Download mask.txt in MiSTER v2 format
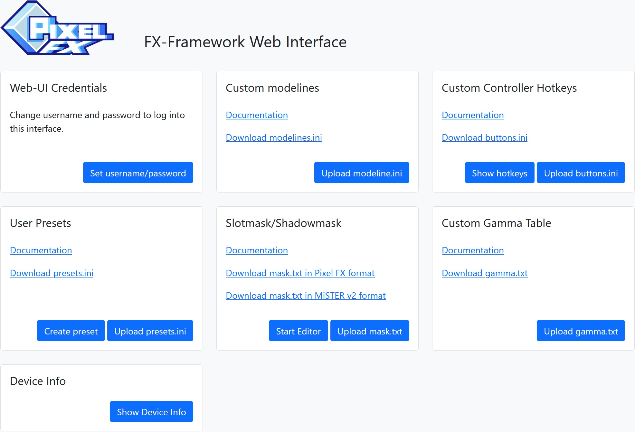635x432 pixels. point(306,296)
